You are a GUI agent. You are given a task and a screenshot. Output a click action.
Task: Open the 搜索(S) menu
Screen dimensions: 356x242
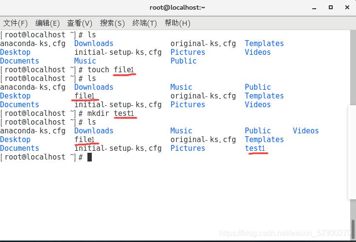click(112, 23)
